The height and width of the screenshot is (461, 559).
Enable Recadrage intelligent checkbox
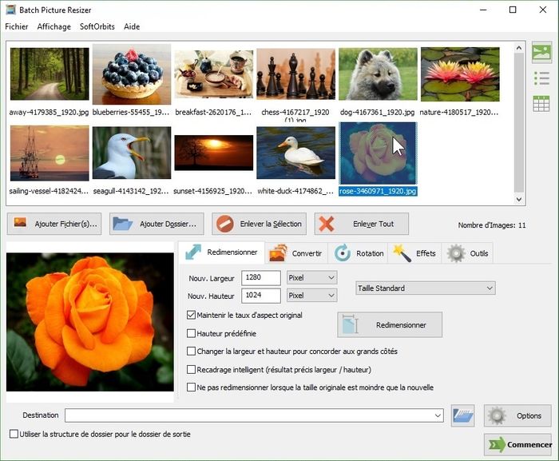pos(191,370)
